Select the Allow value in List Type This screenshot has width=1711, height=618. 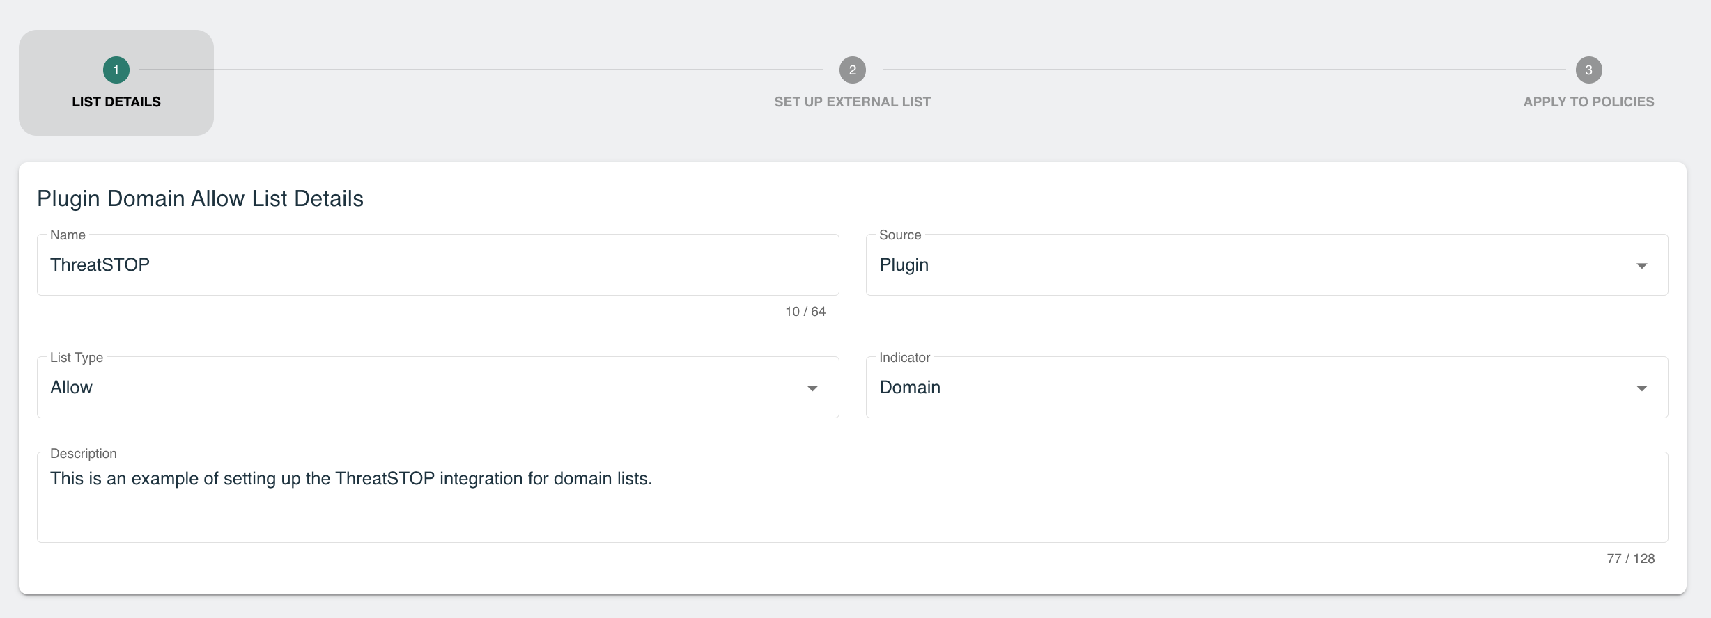coord(71,388)
